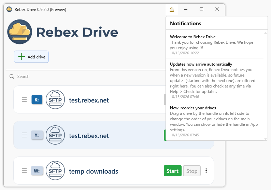Click the W: drive letter badge

37,171
